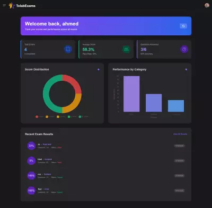Open the 0% html exam result
The width and height of the screenshot is (212, 208).
coord(106,160)
